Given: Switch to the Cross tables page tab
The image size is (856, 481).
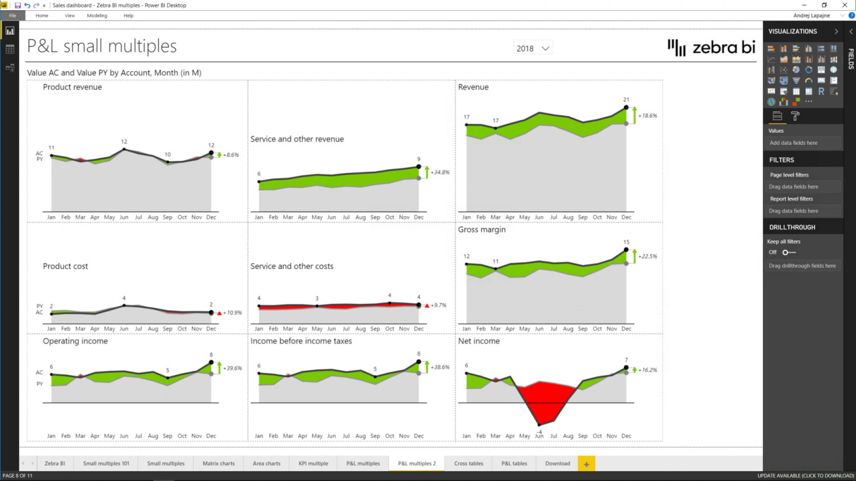Looking at the screenshot, I should (468, 463).
